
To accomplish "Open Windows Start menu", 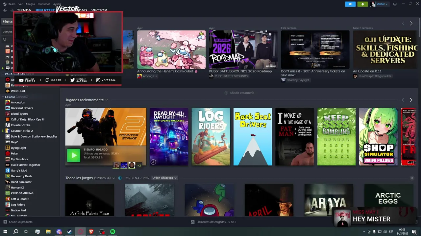I will [x=5, y=232].
